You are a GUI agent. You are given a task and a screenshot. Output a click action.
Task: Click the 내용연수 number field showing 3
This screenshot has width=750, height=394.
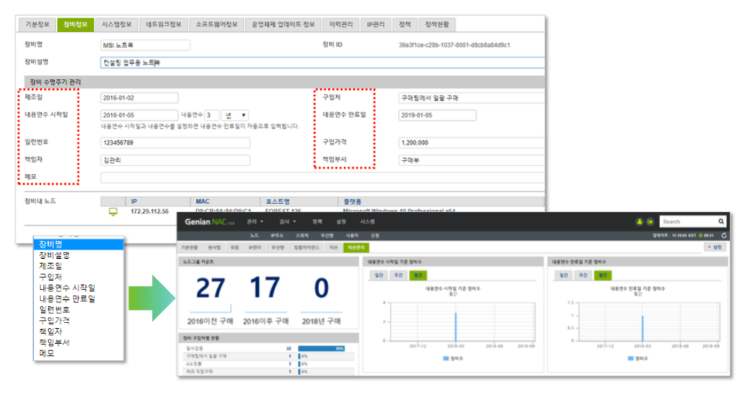click(212, 115)
